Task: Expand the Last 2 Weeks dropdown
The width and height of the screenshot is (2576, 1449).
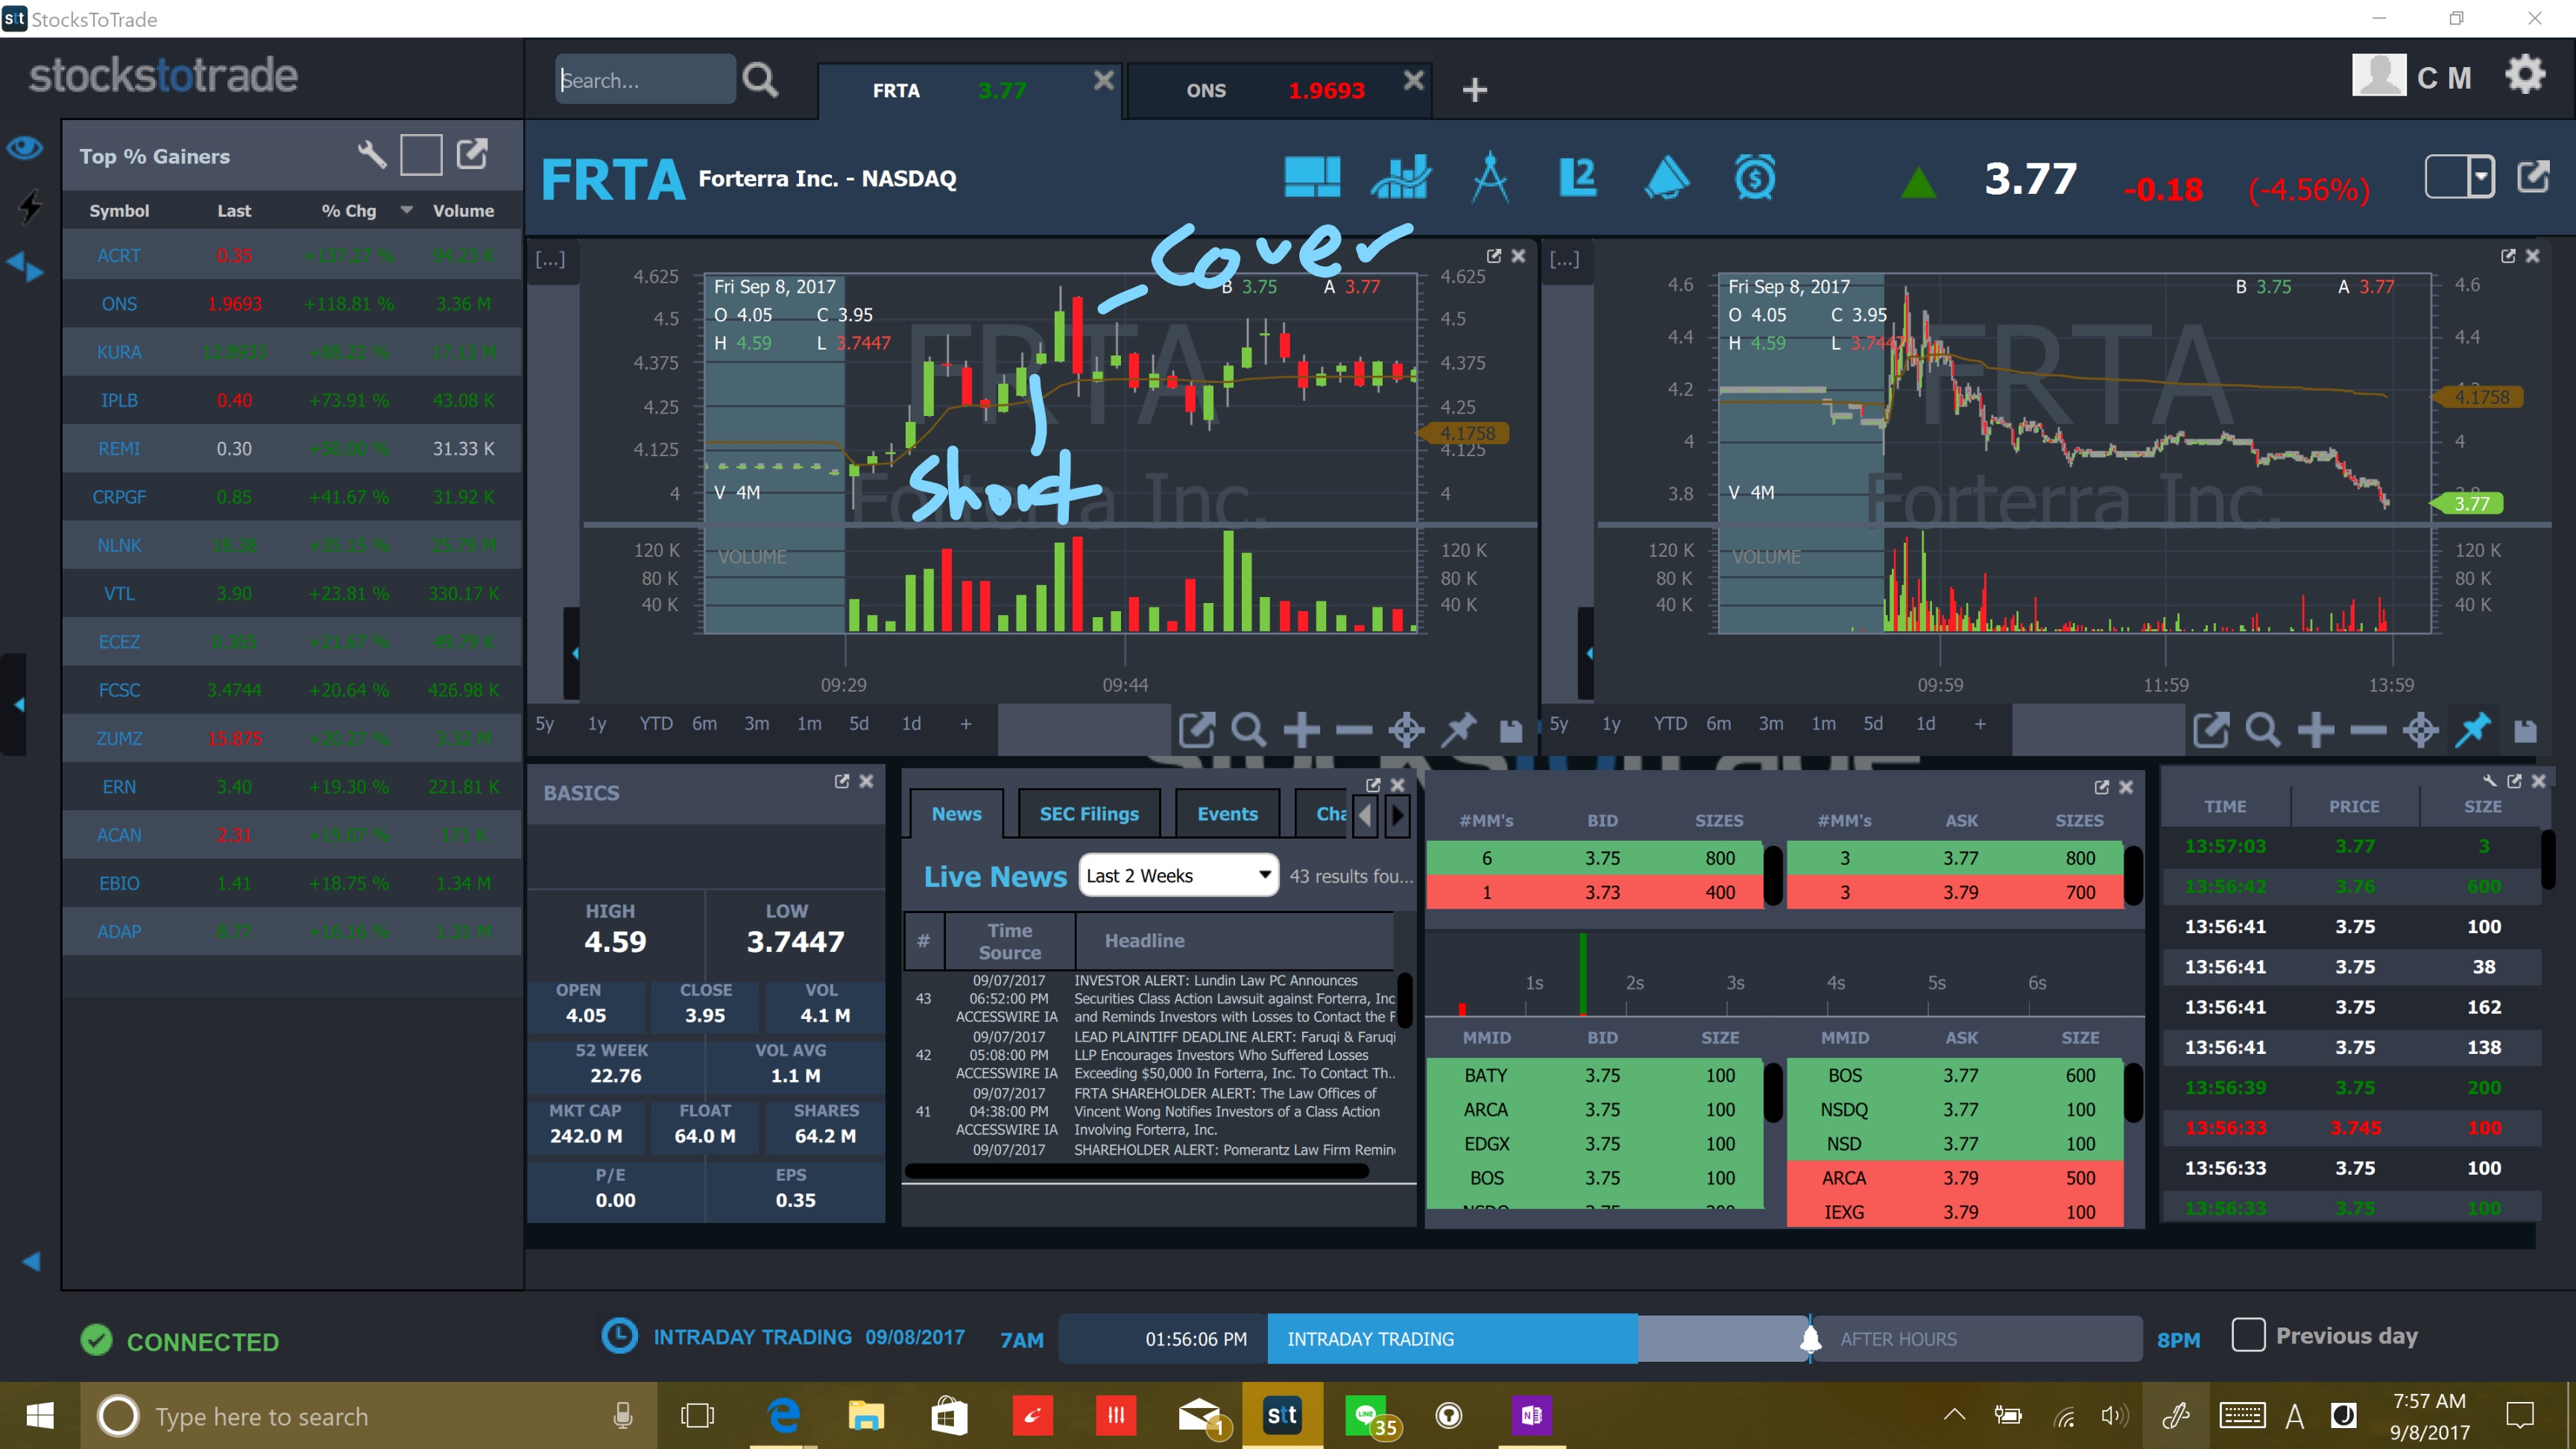Action: click(1178, 876)
